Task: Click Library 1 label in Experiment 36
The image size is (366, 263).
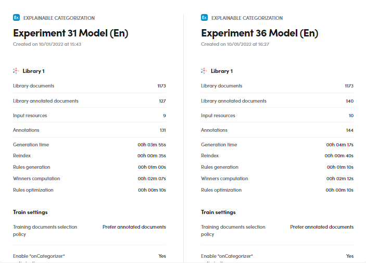Action: click(222, 71)
